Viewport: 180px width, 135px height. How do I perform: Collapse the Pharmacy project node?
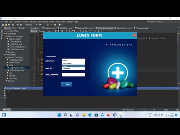[4, 55]
